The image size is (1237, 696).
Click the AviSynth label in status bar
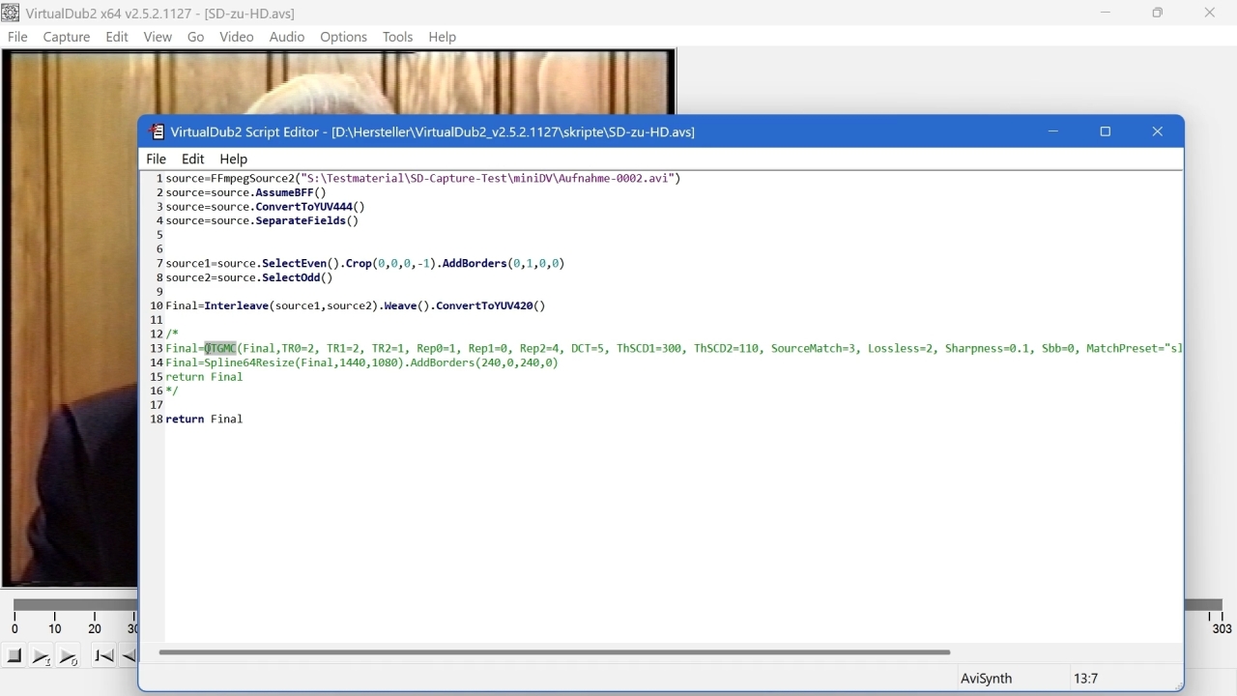point(986,679)
